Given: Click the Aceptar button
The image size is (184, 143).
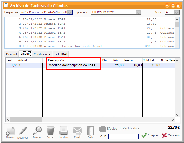Looking at the screenshot, I should point(150,135).
